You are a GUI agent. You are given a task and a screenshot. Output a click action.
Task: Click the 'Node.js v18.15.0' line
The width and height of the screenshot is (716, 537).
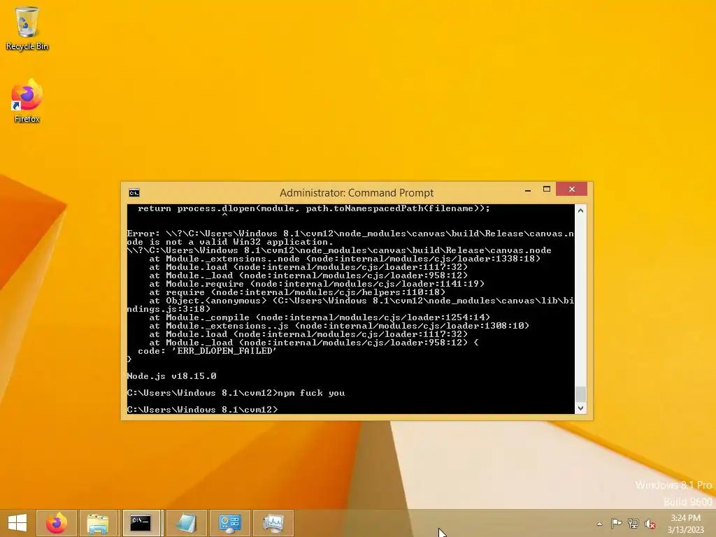point(172,375)
